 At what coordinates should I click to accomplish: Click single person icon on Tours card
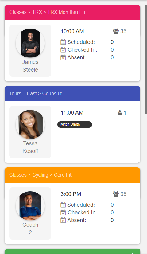[120, 113]
